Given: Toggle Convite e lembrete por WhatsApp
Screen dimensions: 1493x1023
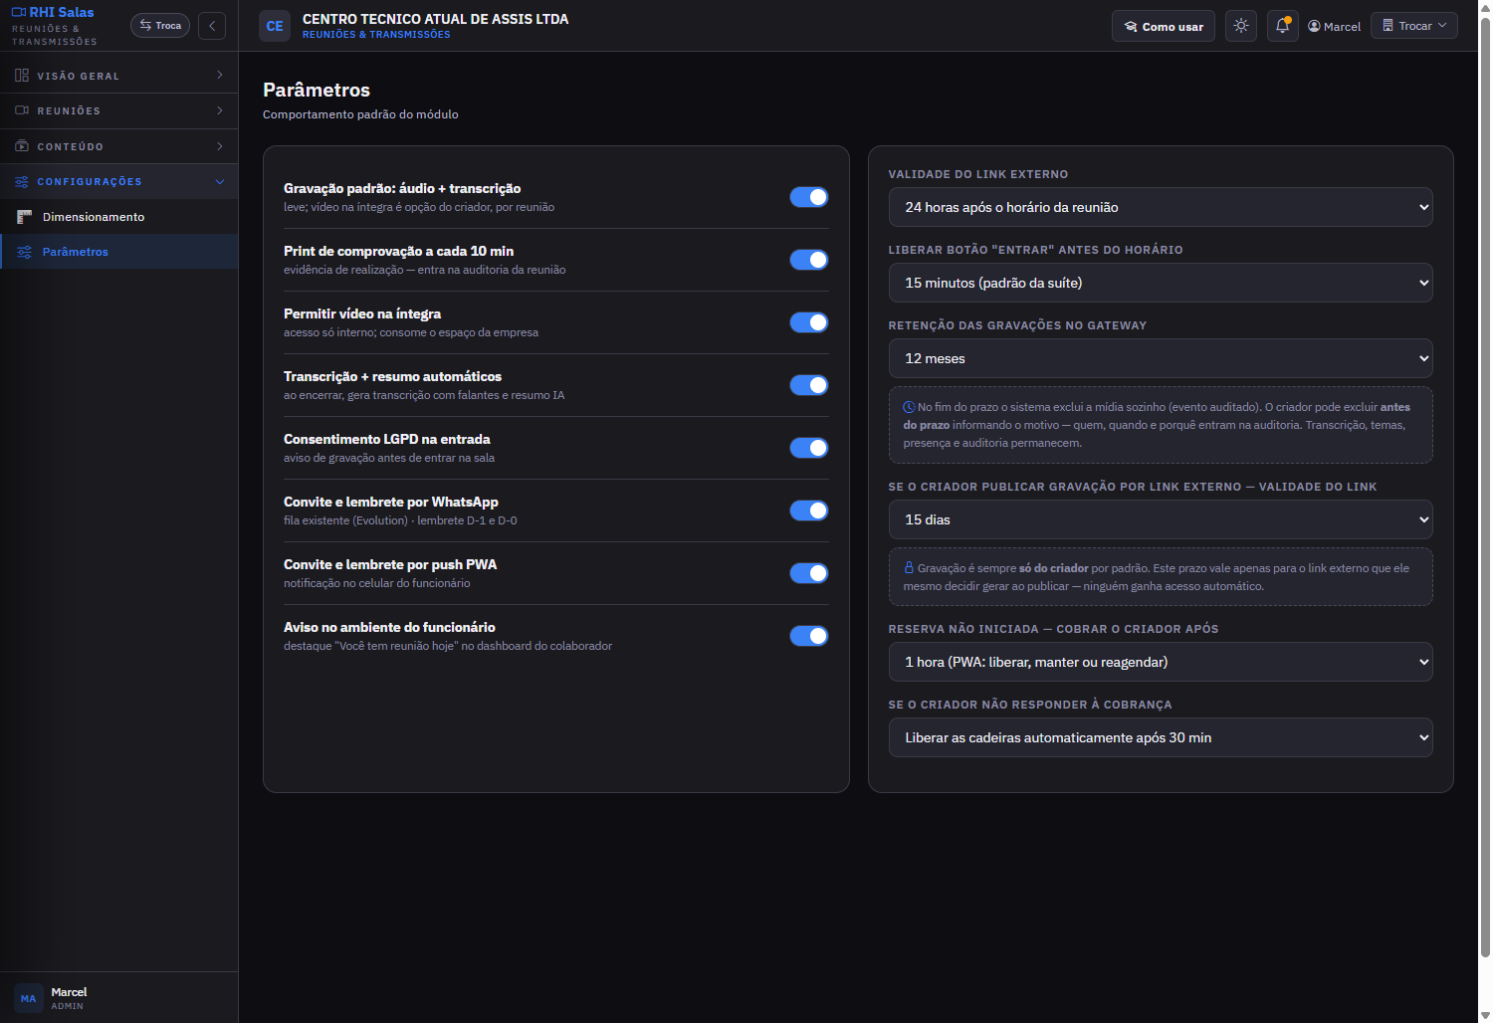Looking at the screenshot, I should click(x=809, y=511).
